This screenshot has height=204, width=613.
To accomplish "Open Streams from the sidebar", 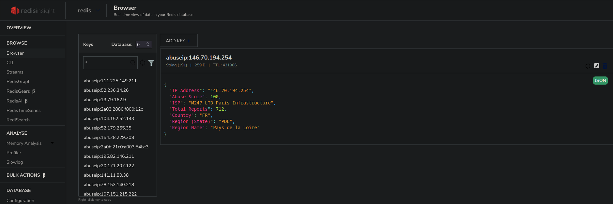I will coord(15,72).
